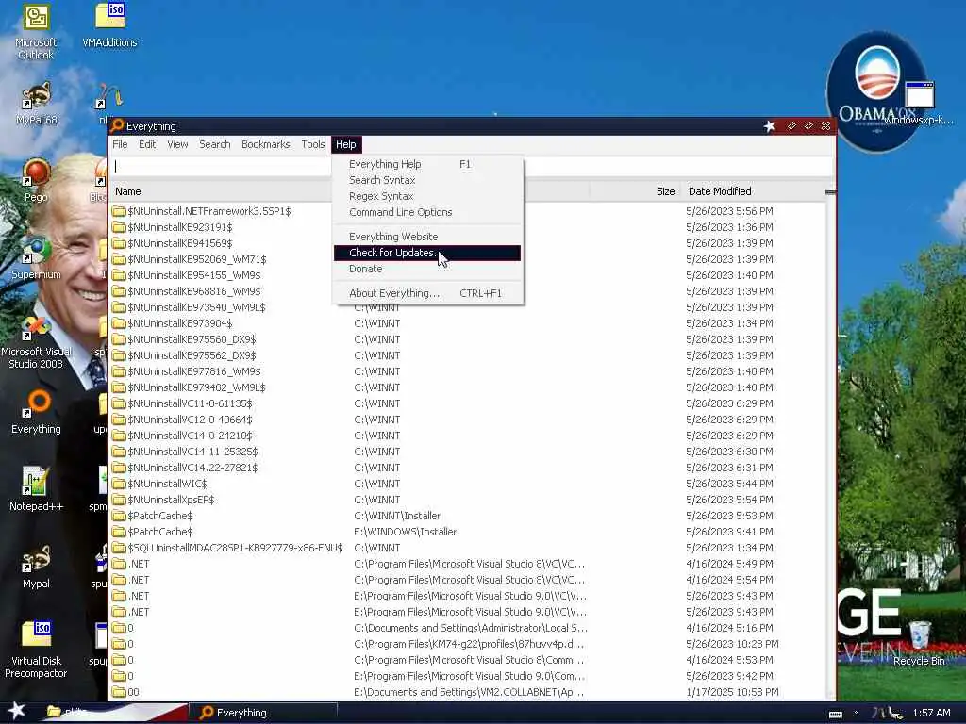Image resolution: width=966 pixels, height=724 pixels.
Task: Open Virtual Disk Precompactor icon
Action: point(36,650)
